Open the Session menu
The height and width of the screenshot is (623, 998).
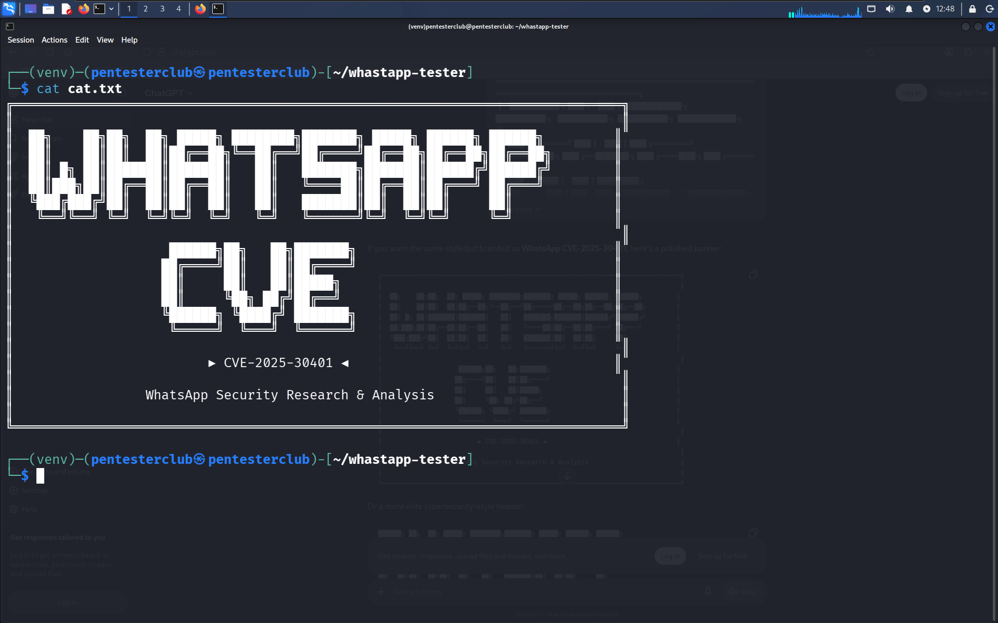coord(21,40)
